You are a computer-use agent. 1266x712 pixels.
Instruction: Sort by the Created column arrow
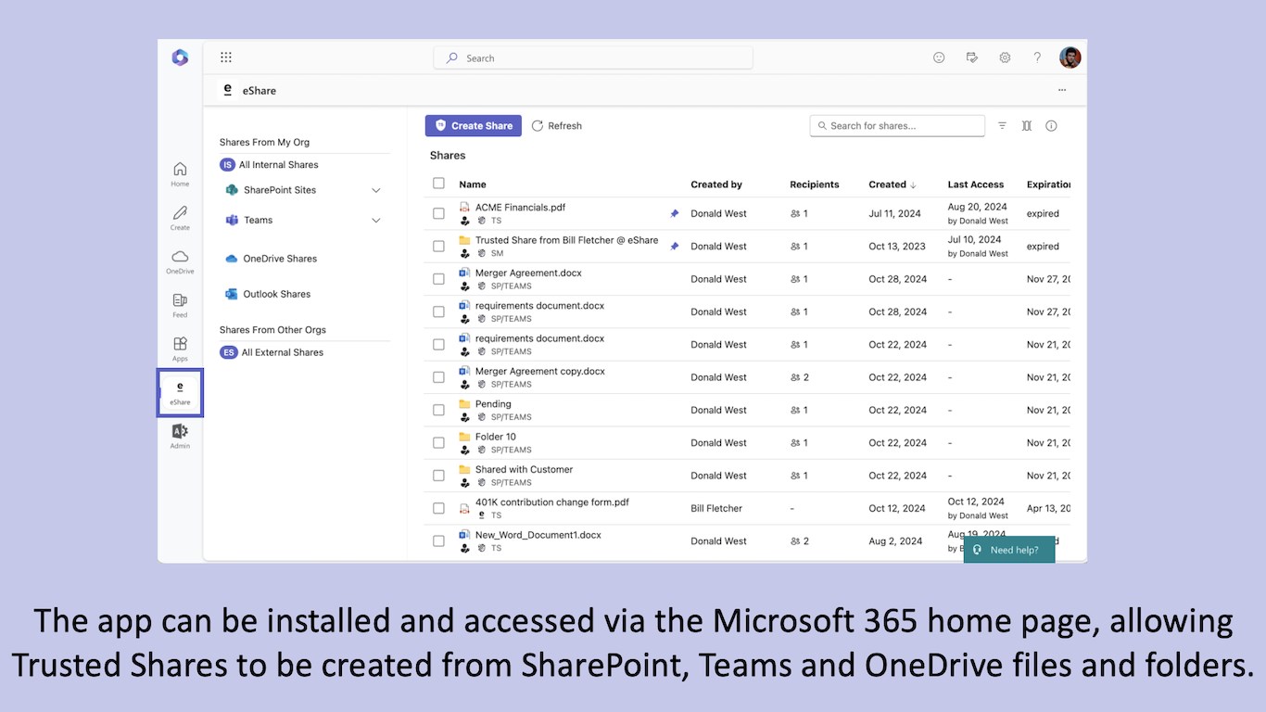(x=913, y=184)
